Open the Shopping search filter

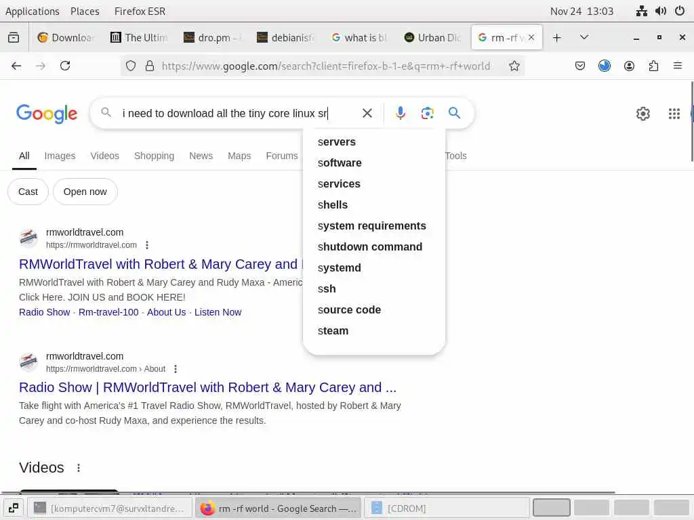point(154,156)
